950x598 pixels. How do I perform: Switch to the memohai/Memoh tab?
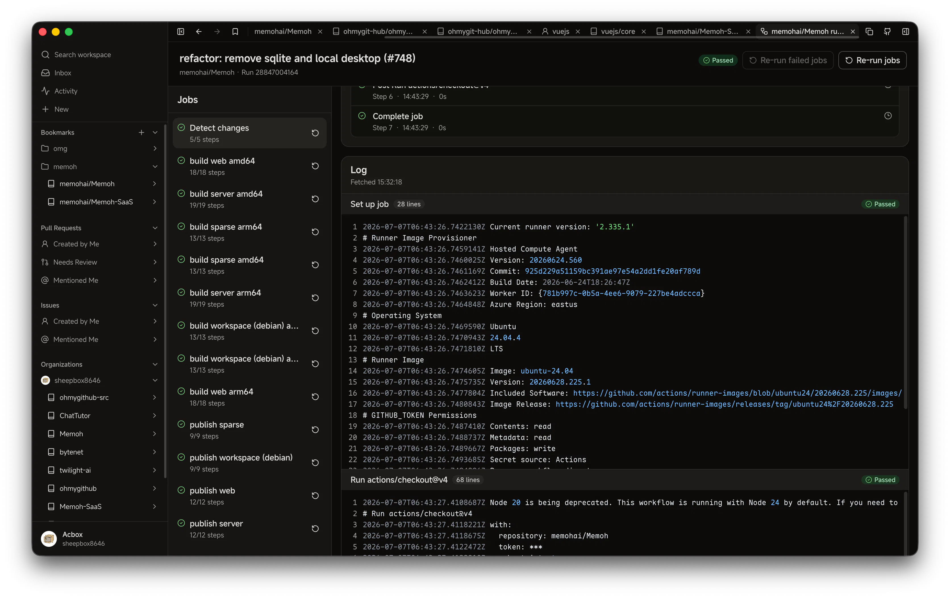point(283,32)
